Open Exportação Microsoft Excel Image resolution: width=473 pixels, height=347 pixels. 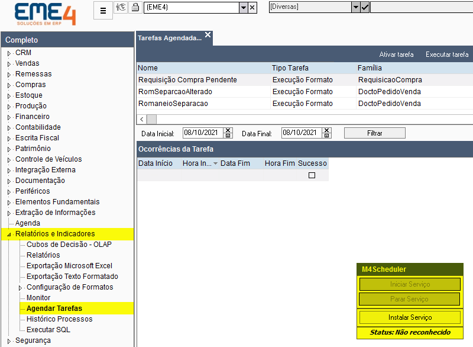[x=69, y=265]
